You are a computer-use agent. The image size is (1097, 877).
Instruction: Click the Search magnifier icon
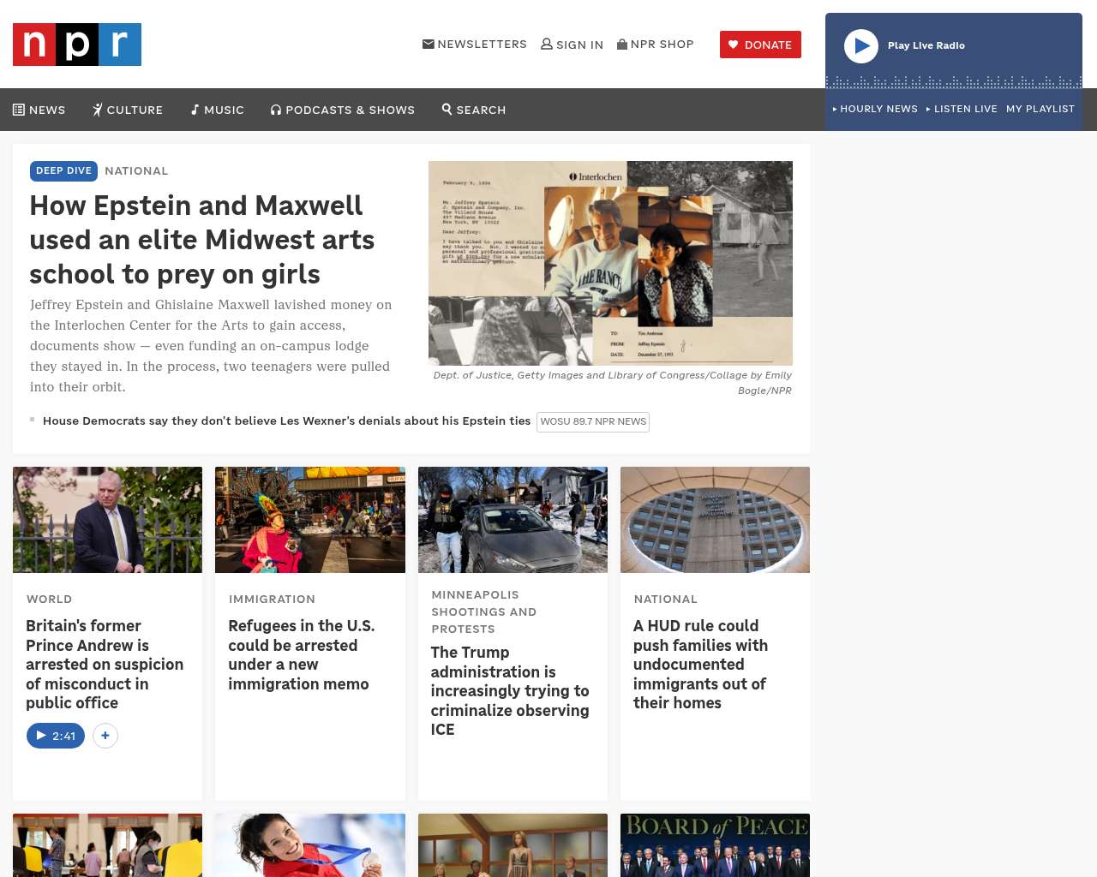(x=447, y=109)
